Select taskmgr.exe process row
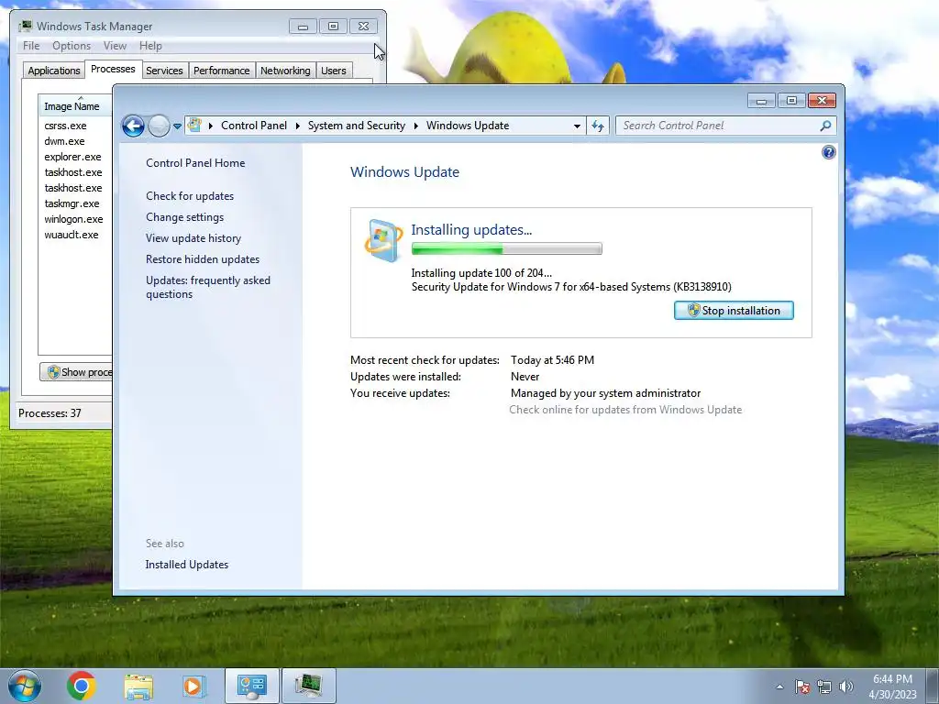This screenshot has height=704, width=939. click(x=76, y=203)
